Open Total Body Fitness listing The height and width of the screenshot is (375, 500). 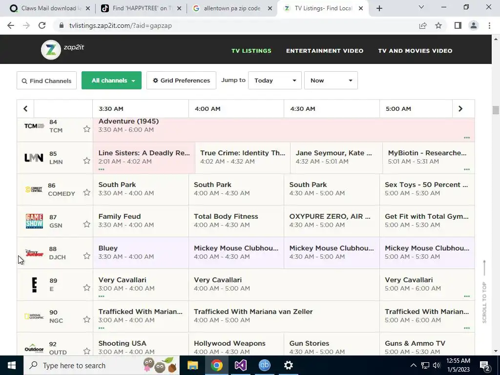236,221
